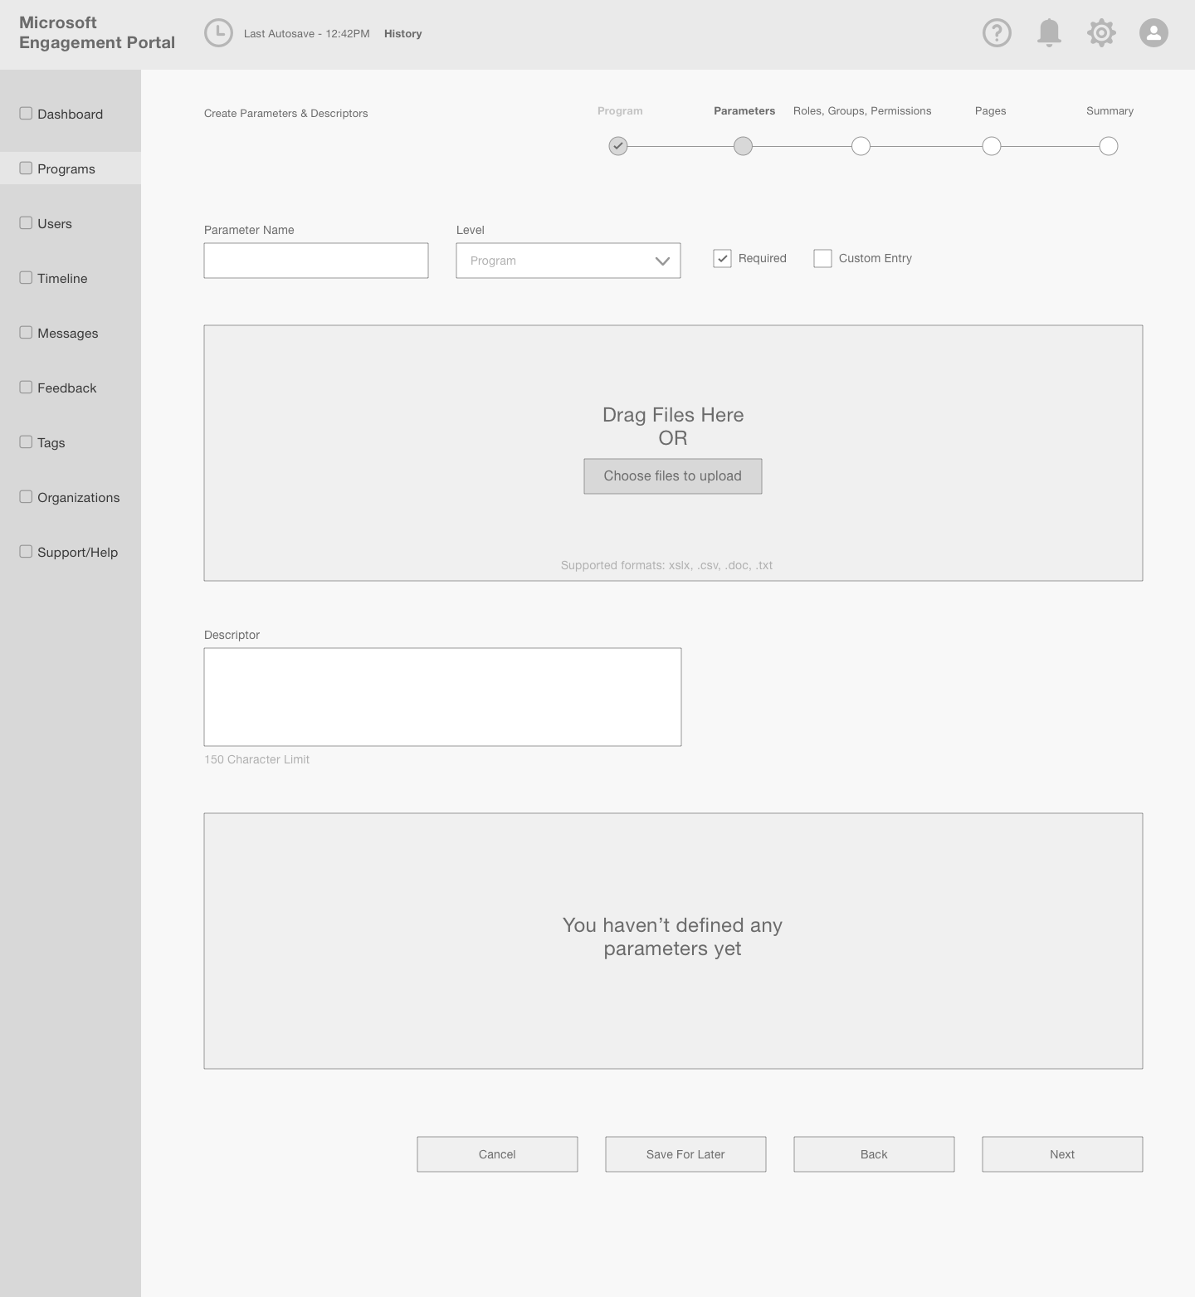1195x1297 pixels.
Task: Open the Help question mark icon
Action: click(x=997, y=33)
